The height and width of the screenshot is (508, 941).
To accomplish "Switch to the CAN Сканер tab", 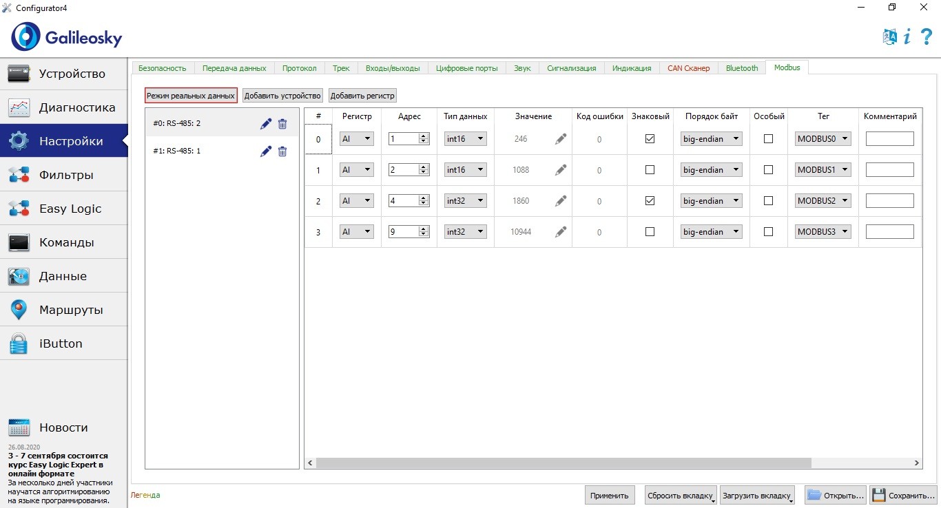I will (x=688, y=68).
